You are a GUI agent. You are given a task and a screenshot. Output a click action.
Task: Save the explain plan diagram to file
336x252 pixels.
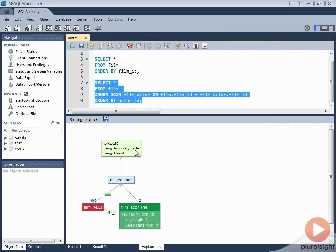tap(106, 119)
